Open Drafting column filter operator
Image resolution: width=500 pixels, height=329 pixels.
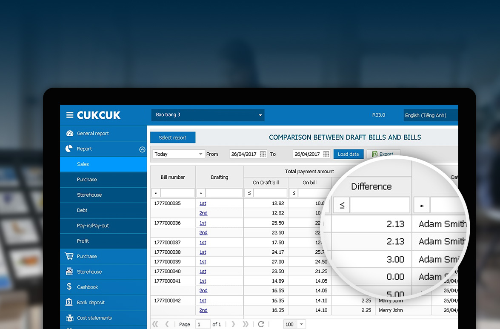click(x=201, y=193)
